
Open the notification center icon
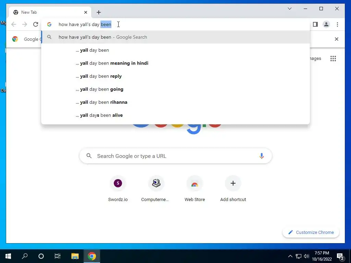click(x=340, y=256)
